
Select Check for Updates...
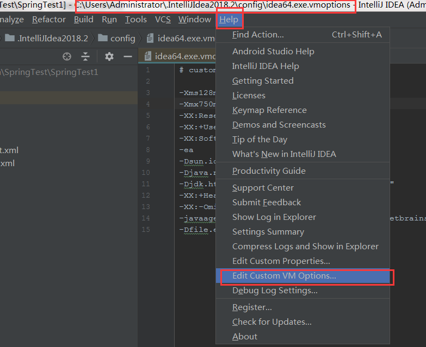(302, 322)
